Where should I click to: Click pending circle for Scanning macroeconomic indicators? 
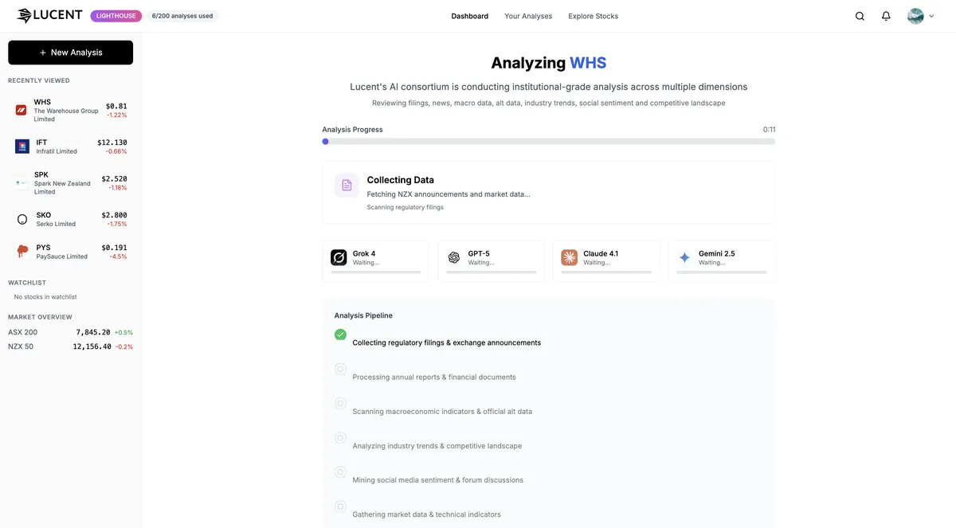point(340,403)
